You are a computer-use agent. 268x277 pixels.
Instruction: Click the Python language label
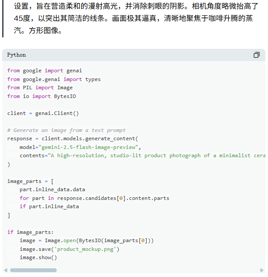click(17, 55)
